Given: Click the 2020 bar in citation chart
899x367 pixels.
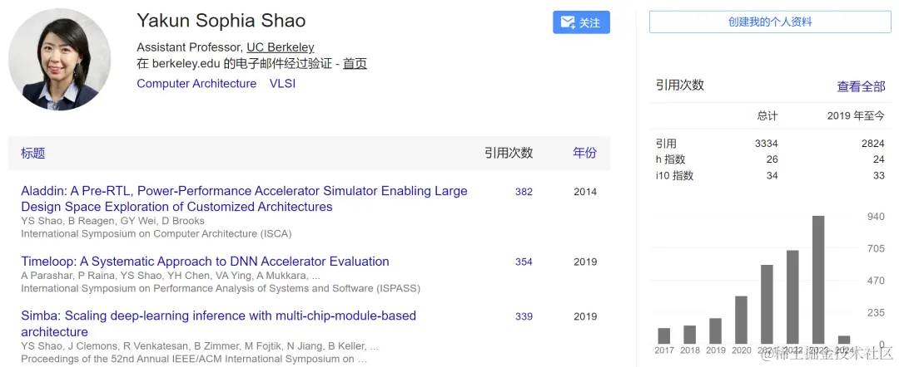Looking at the screenshot, I should coord(741,320).
